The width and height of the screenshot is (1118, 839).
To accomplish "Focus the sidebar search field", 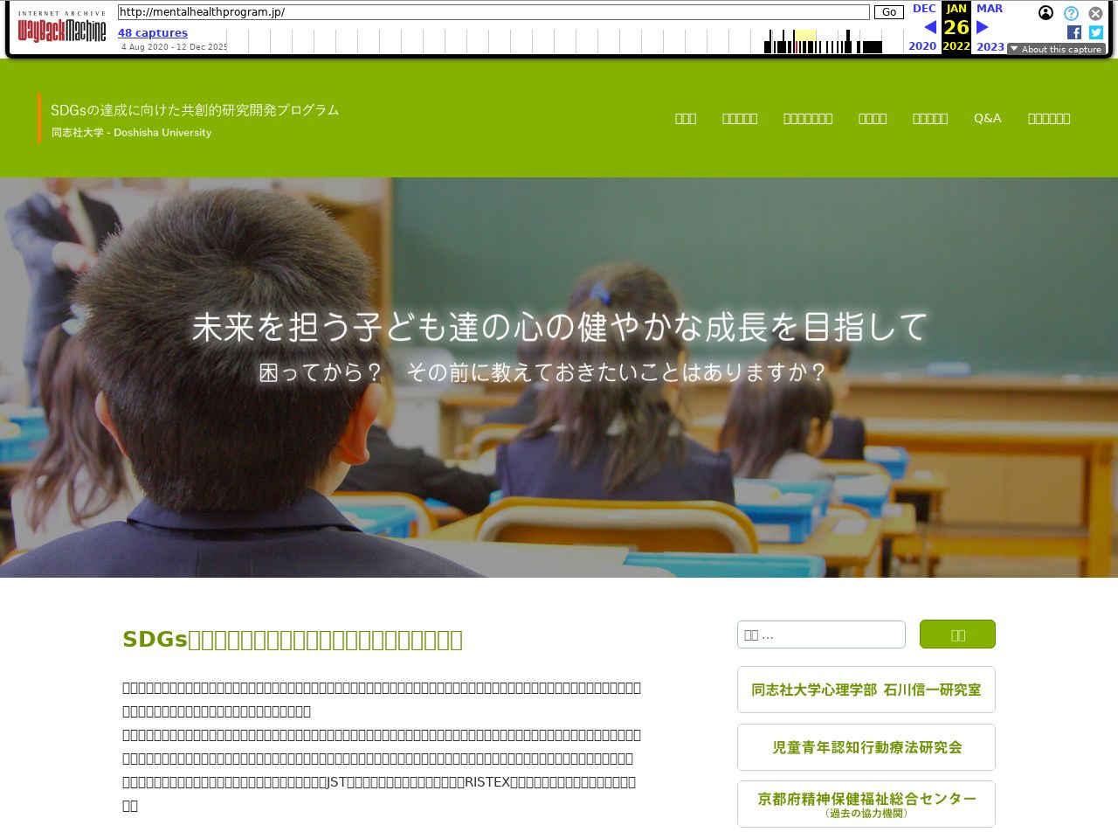I will pyautogui.click(x=821, y=634).
